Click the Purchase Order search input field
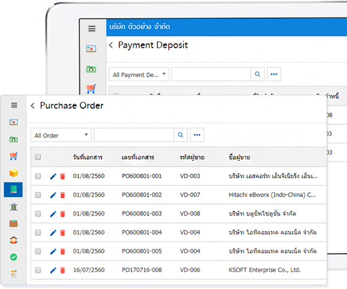This screenshot has width=347, height=289. point(134,135)
